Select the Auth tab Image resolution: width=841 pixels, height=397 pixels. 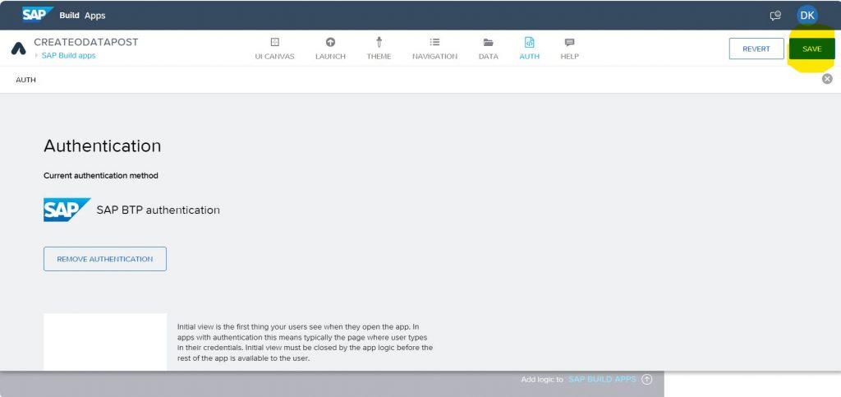530,48
